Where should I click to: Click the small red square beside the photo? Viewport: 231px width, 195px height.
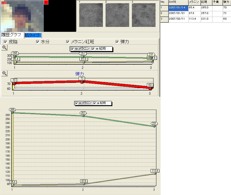coord(46,2)
